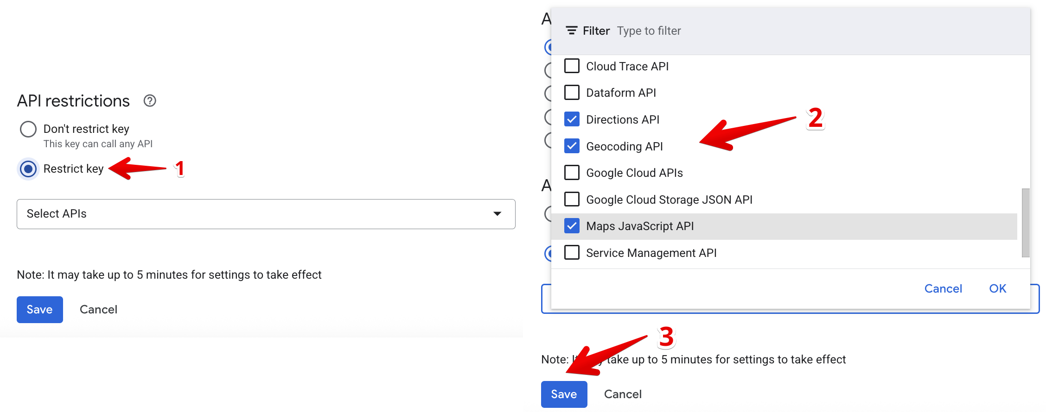Click Cancel in the API selection popup

tap(943, 289)
